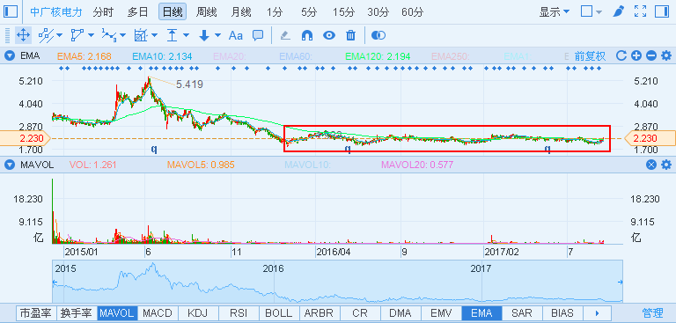Delete drawings with trash icon
676x323 pixels.
pos(351,35)
